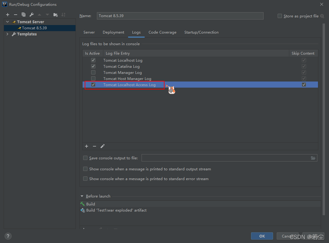
Task: Browse for console output file folder
Action: [x=313, y=158]
